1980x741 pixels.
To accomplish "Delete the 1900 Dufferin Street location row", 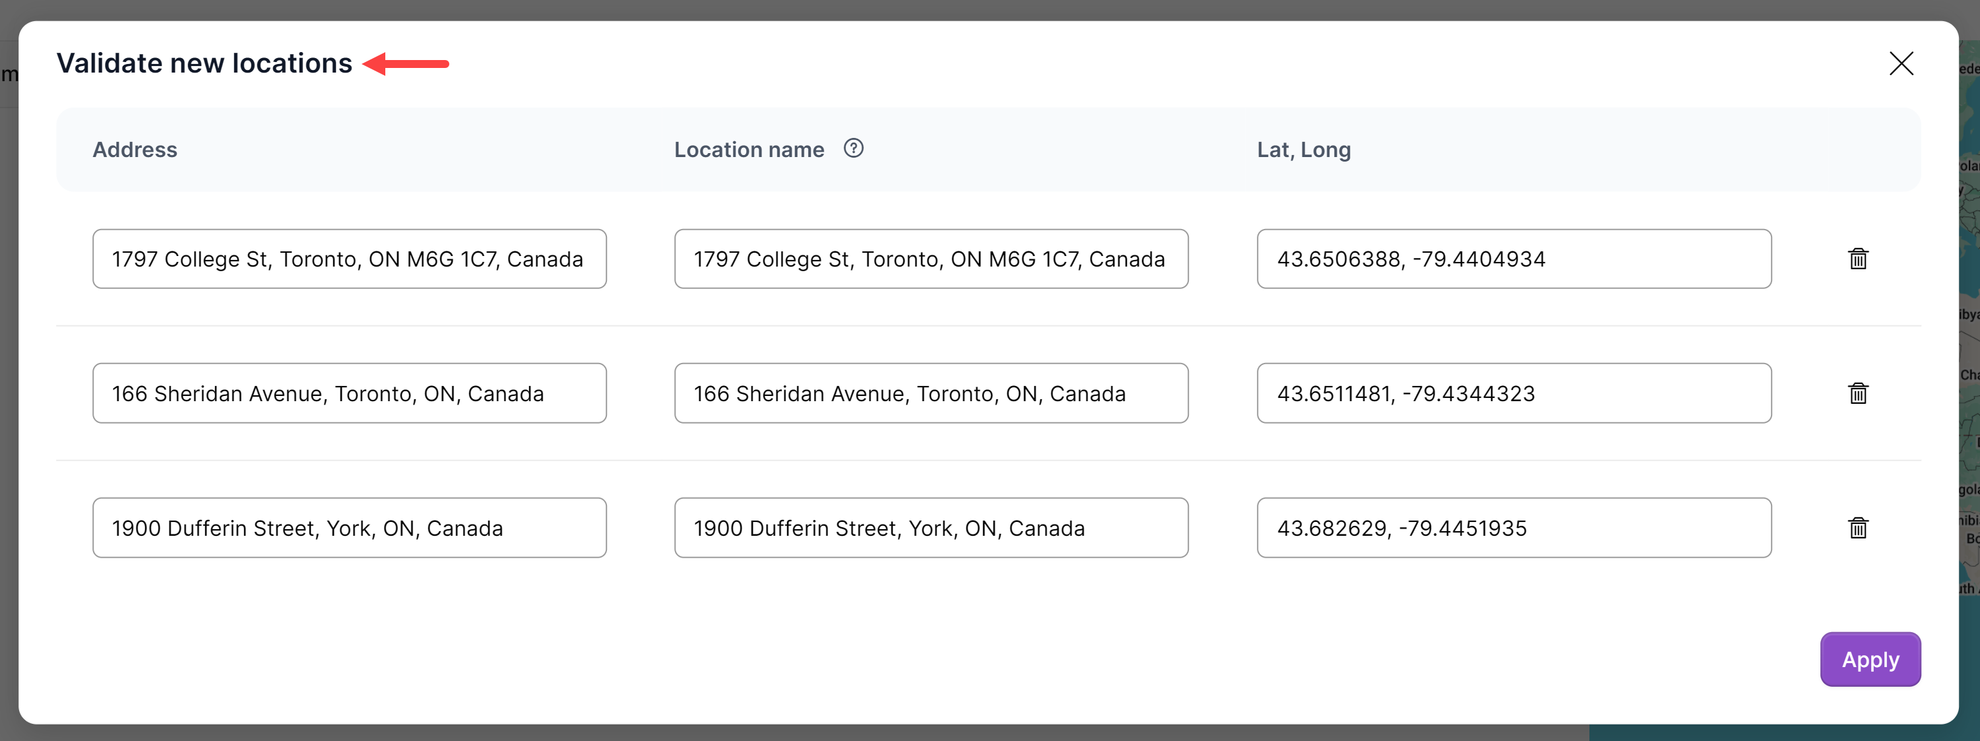I will [x=1857, y=528].
